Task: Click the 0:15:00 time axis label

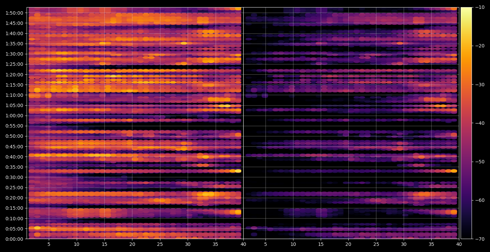Action: [x=14, y=208]
